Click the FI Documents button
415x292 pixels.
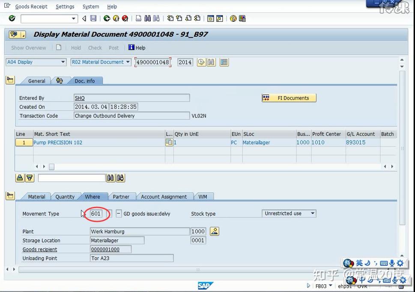coord(288,97)
